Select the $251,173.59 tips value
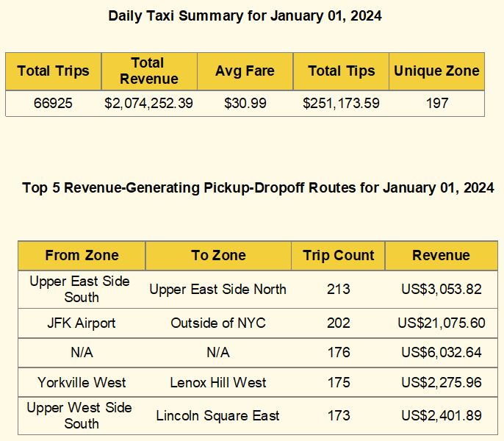504x441 pixels. (341, 103)
